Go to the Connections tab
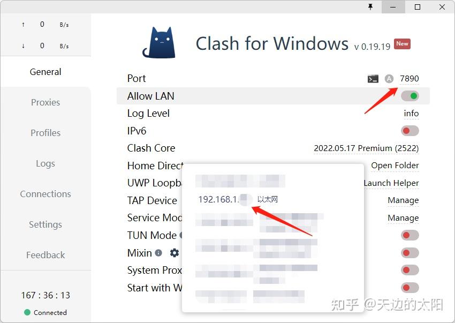 [x=45, y=194]
